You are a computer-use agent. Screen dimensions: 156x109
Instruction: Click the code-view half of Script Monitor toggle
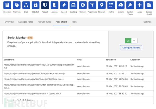(x=134, y=41)
